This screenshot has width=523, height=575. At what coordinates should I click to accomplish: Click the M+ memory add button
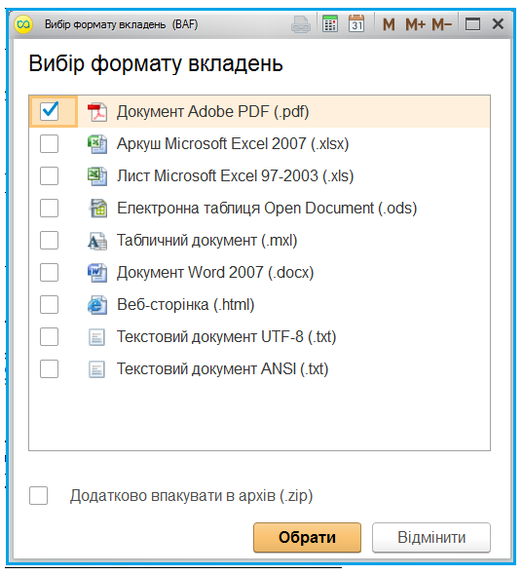(x=415, y=25)
